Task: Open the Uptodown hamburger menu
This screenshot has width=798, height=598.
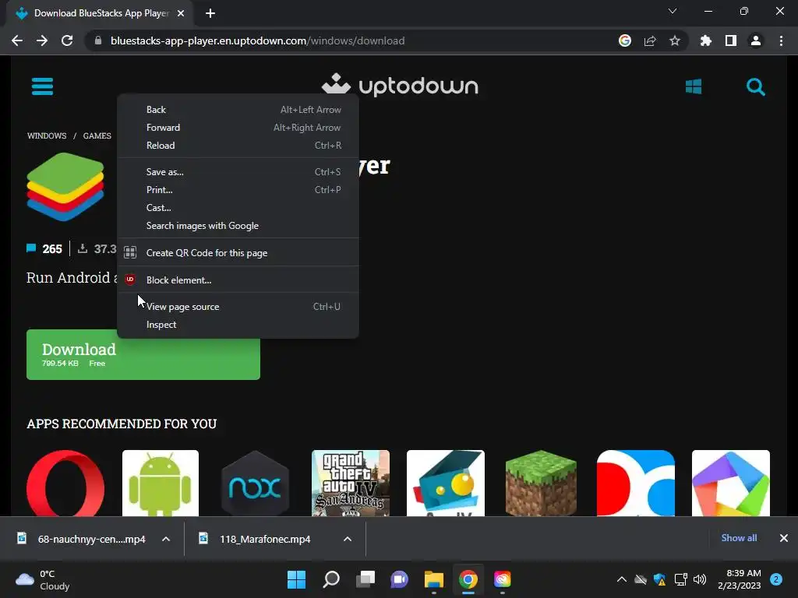Action: click(42, 86)
